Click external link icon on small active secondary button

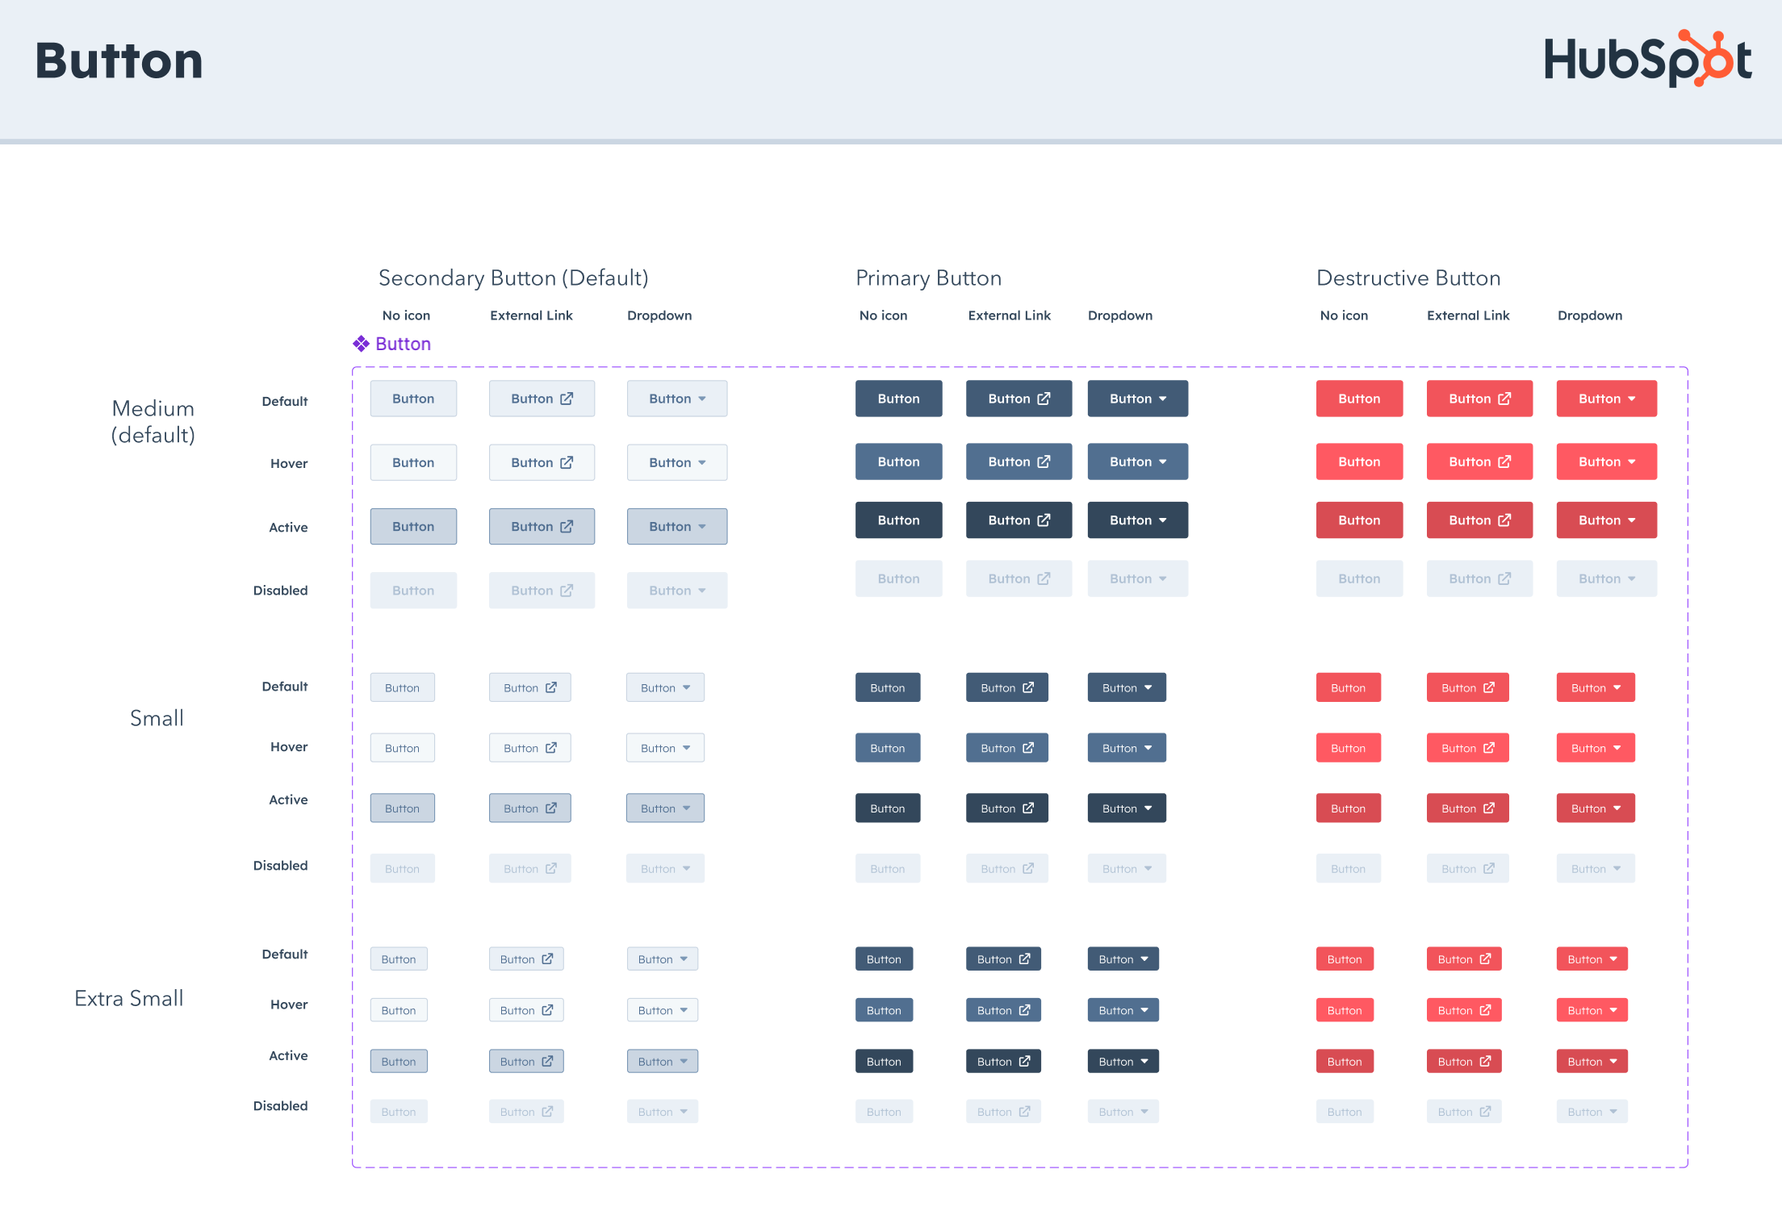click(551, 808)
